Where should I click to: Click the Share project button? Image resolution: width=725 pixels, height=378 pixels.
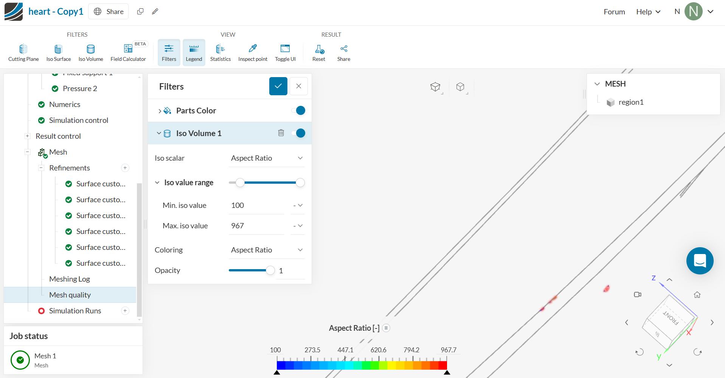click(x=109, y=11)
